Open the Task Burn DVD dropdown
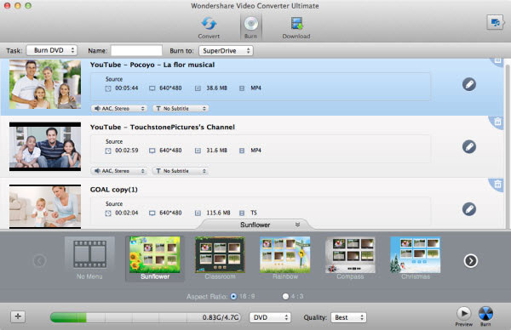The image size is (511, 330). (51, 50)
